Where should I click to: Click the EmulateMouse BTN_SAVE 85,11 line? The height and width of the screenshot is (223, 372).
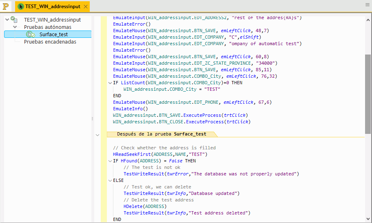pyautogui.click(x=192, y=70)
